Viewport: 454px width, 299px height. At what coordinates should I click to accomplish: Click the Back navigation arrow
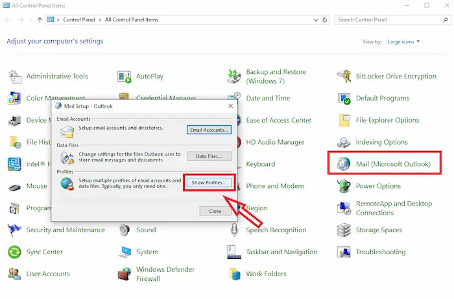[x=8, y=19]
